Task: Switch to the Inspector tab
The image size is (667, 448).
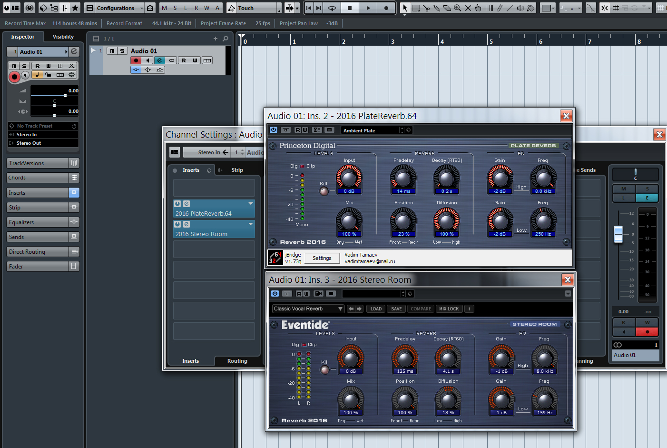Action: point(23,37)
